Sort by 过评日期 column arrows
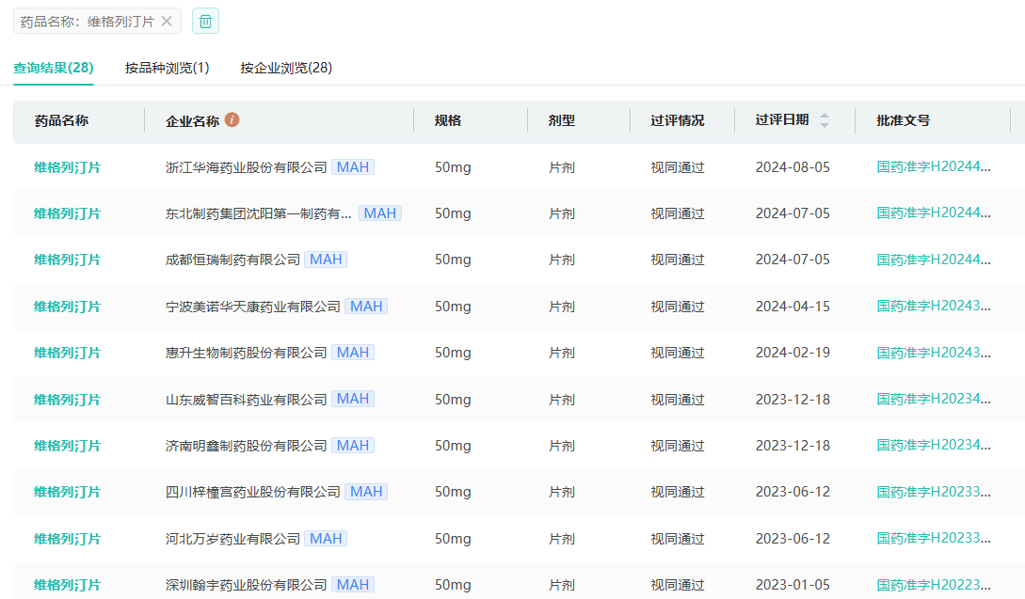This screenshot has width=1025, height=599. [x=825, y=120]
